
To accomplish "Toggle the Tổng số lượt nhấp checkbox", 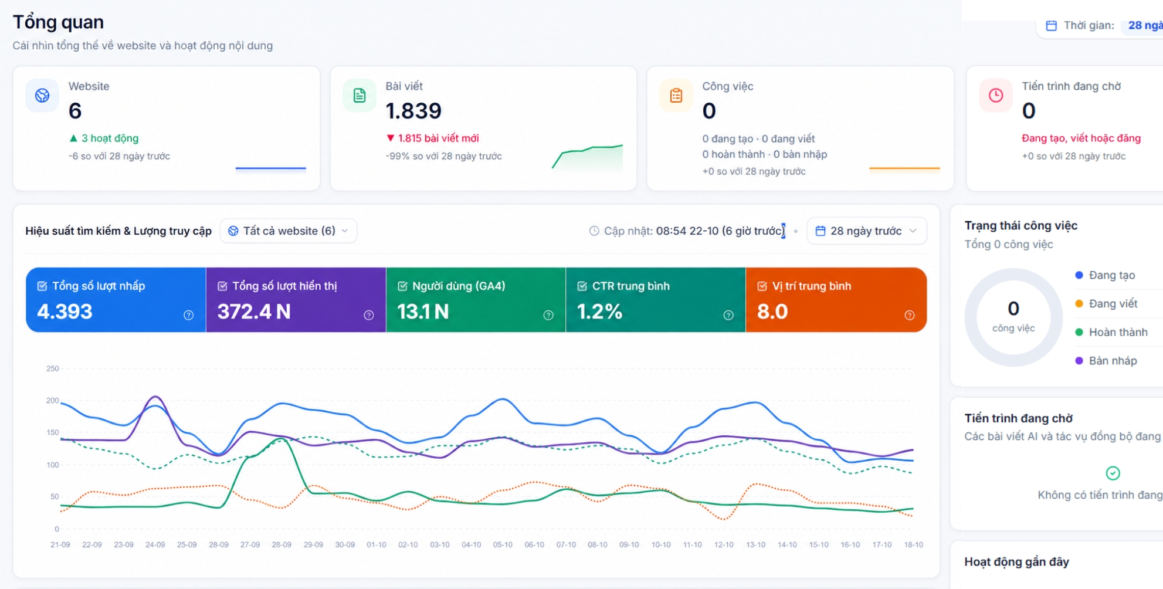I will (42, 286).
